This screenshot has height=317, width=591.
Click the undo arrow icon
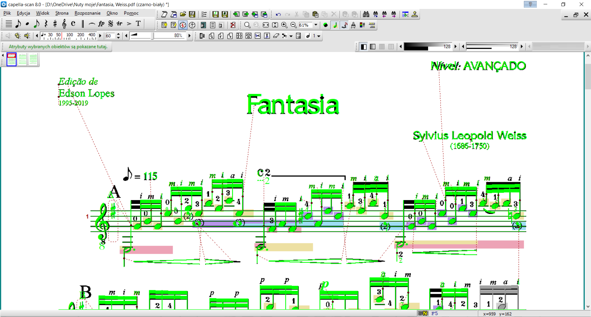[278, 14]
